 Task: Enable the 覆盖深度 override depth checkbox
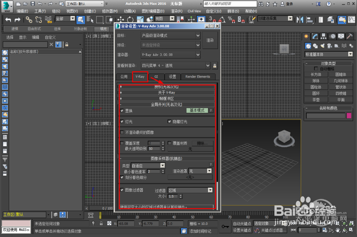tap(122, 143)
